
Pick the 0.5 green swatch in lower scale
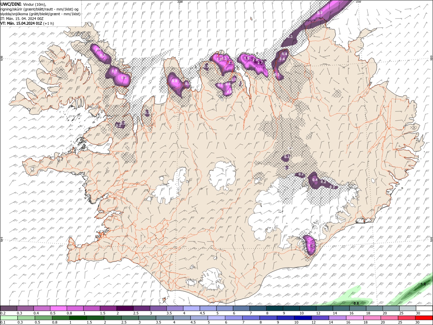tap(43, 318)
